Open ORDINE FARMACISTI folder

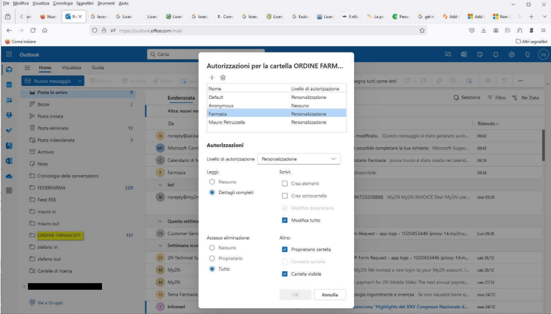tap(59, 235)
